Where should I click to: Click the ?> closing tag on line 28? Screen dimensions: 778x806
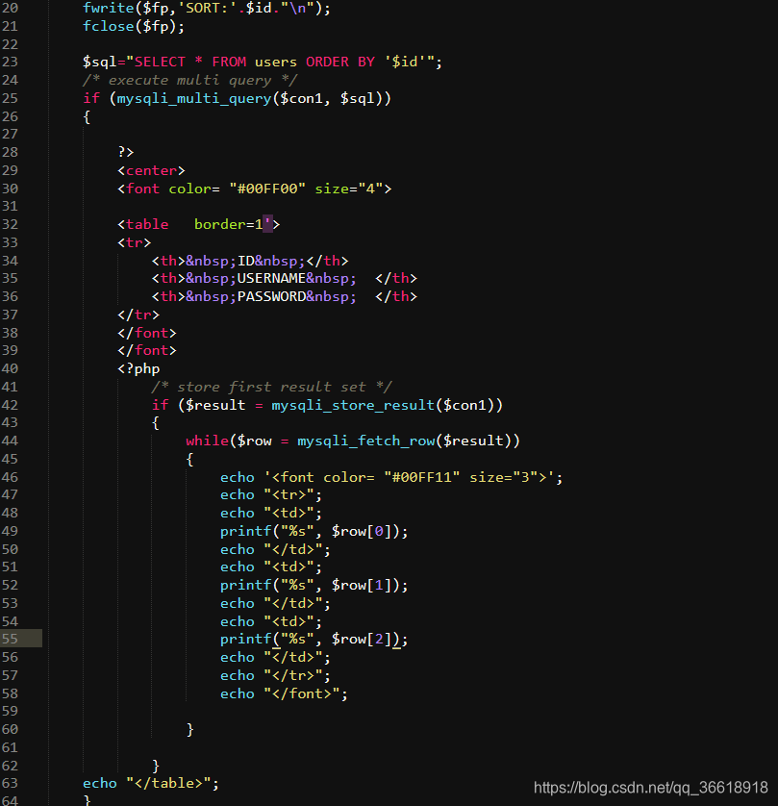(x=125, y=153)
